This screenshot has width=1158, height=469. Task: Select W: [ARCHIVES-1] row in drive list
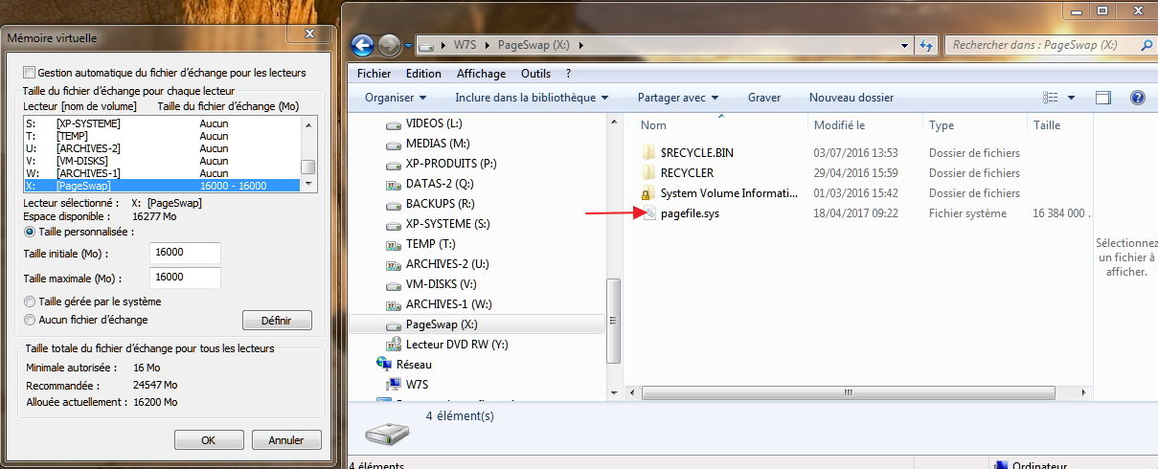162,173
